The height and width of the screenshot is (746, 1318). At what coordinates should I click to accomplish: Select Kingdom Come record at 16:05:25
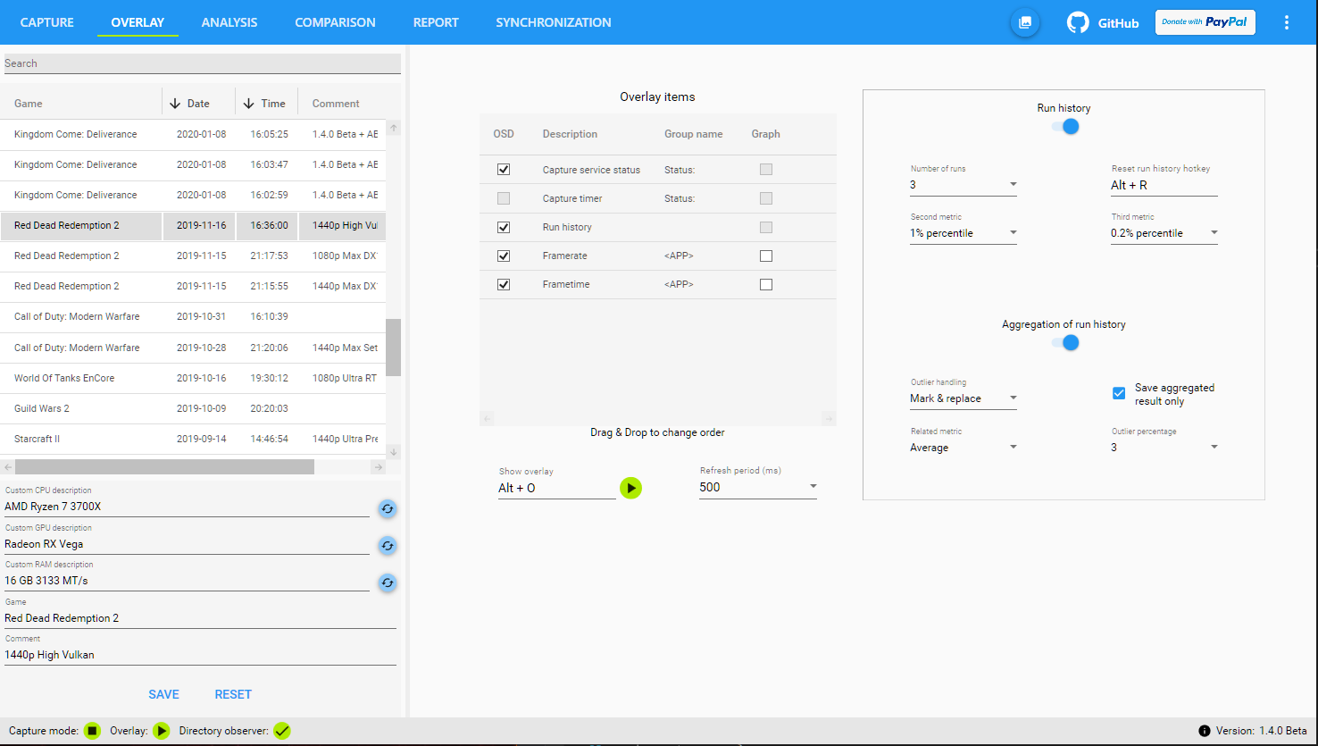(193, 134)
